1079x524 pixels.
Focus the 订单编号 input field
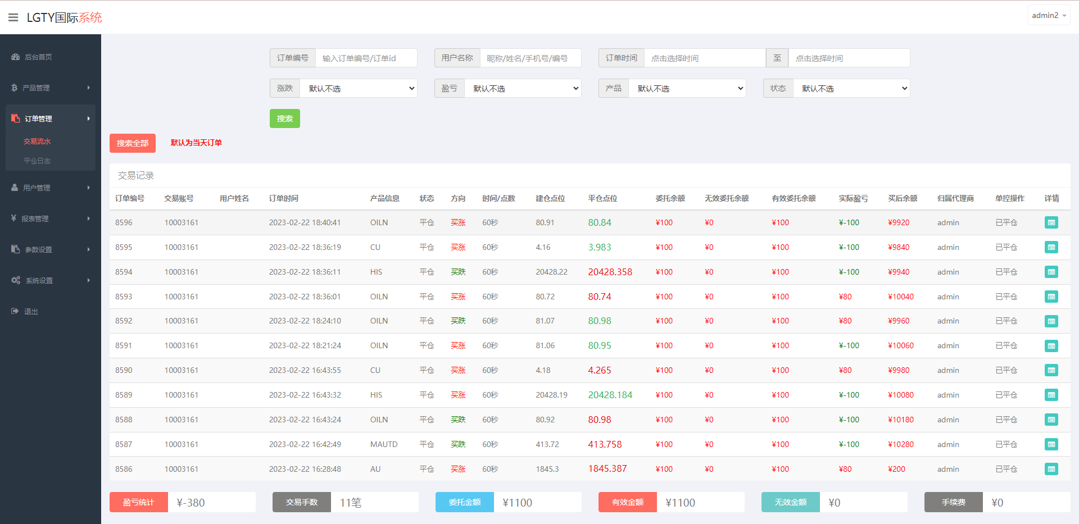366,58
